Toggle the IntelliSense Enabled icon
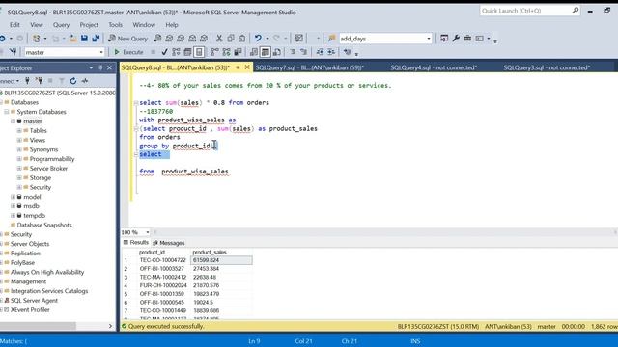The image size is (618, 347). pos(199,52)
